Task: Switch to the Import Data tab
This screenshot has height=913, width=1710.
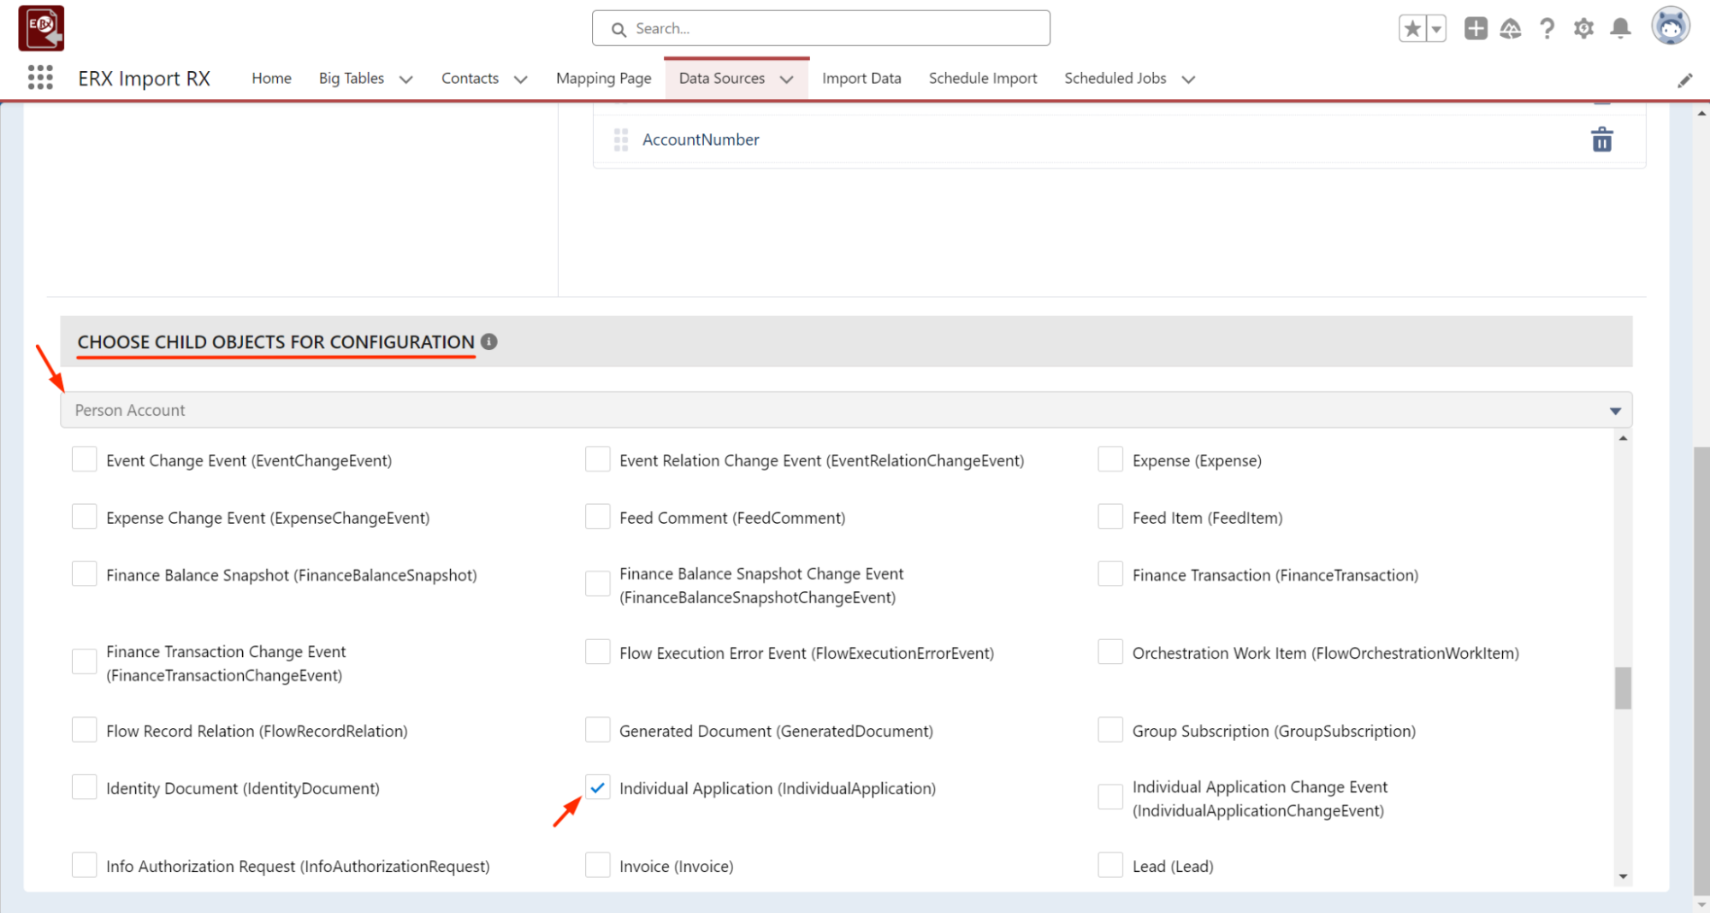Action: pos(861,78)
